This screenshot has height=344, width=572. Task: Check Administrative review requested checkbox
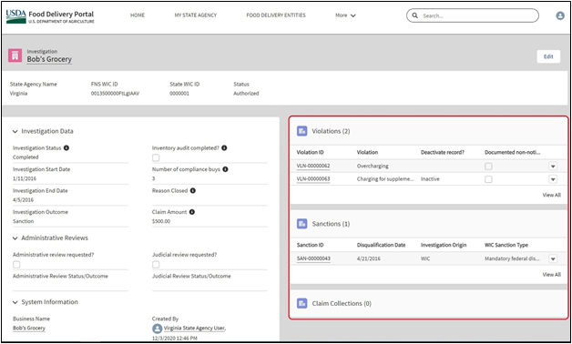pos(16,265)
